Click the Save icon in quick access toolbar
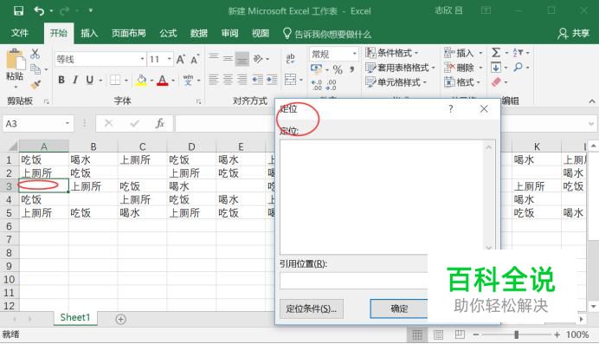Screen dimensions: 599x344 coord(18,10)
